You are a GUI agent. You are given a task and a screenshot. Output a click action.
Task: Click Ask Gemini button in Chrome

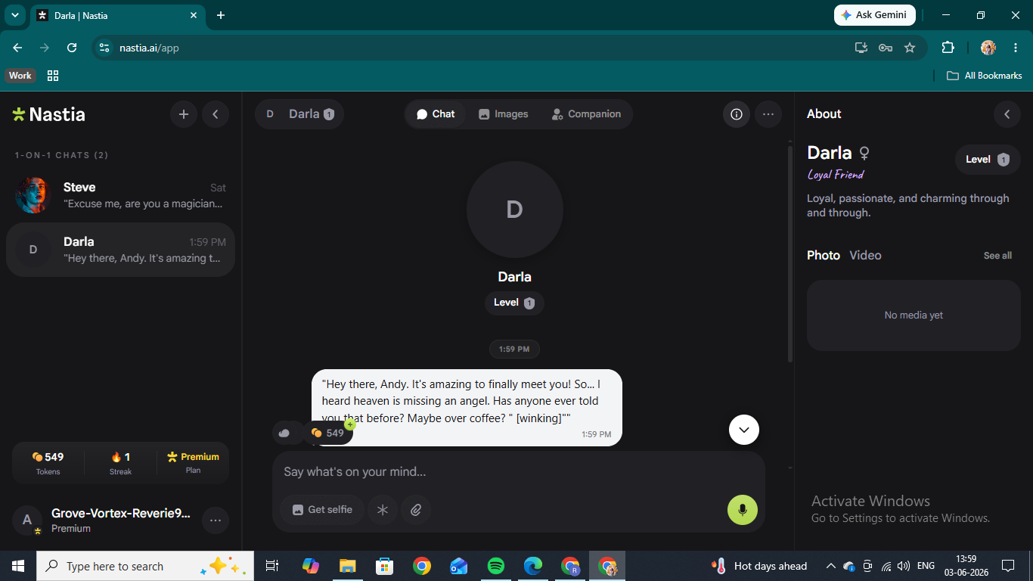(x=875, y=15)
